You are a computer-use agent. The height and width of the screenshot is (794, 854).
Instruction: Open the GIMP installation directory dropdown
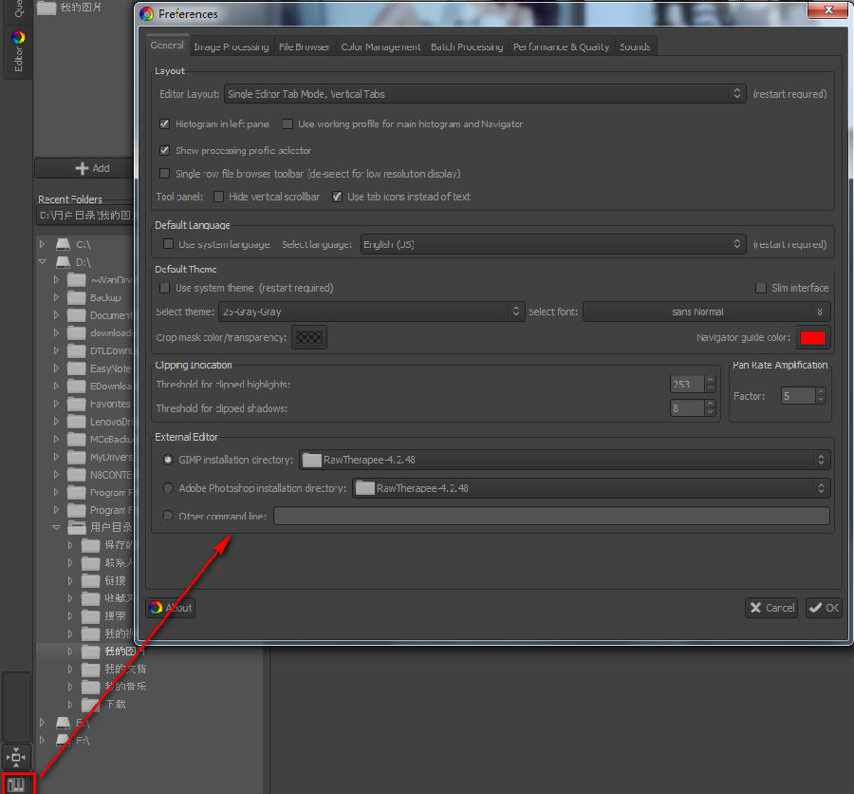[565, 460]
